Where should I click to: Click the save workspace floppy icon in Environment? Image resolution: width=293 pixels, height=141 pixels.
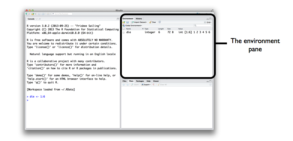pyautogui.click(x=128, y=22)
